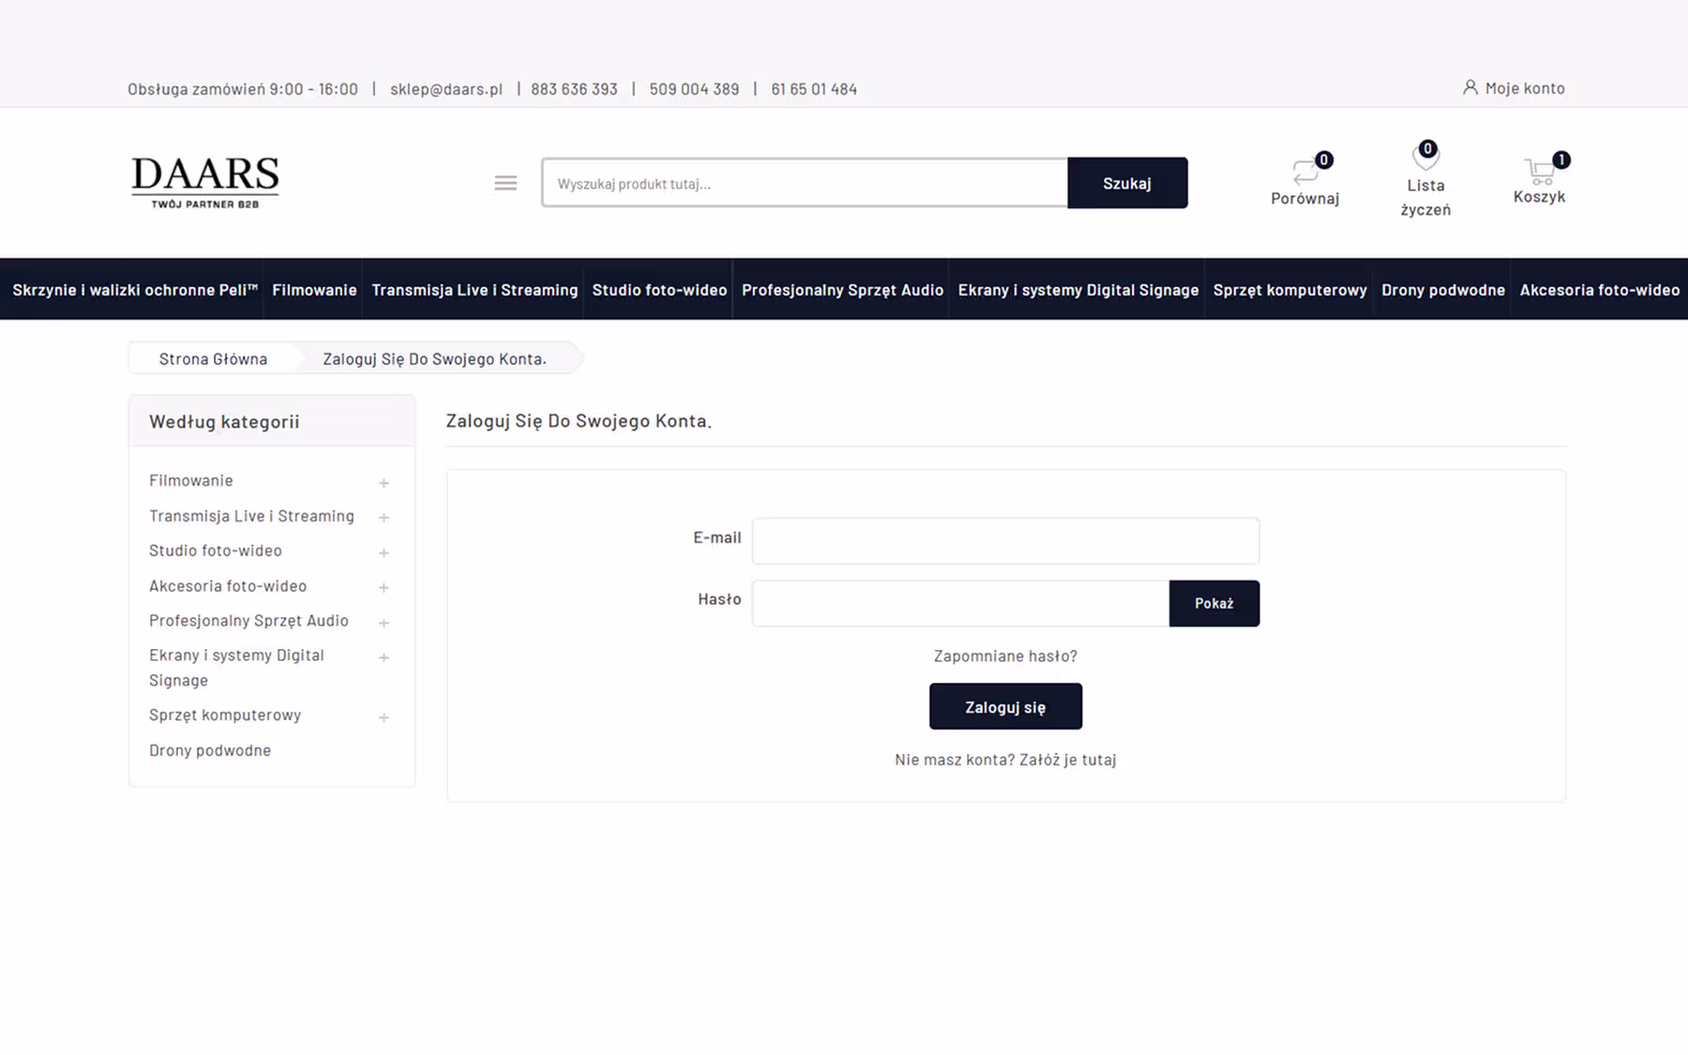Open Skrzynie i walizki ochronne Peli menu
1688x1055 pixels.
pos(135,290)
